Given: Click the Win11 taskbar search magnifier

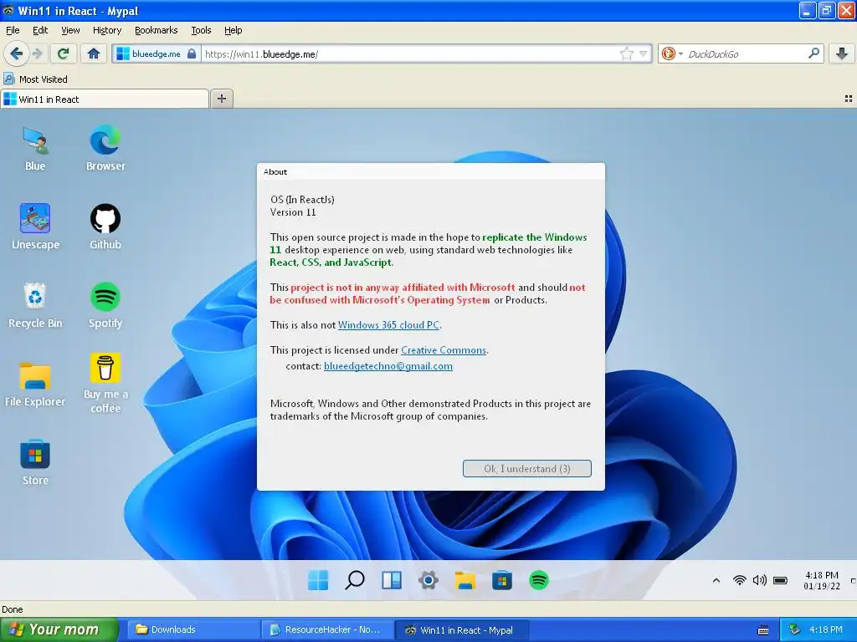Looking at the screenshot, I should pyautogui.click(x=355, y=580).
